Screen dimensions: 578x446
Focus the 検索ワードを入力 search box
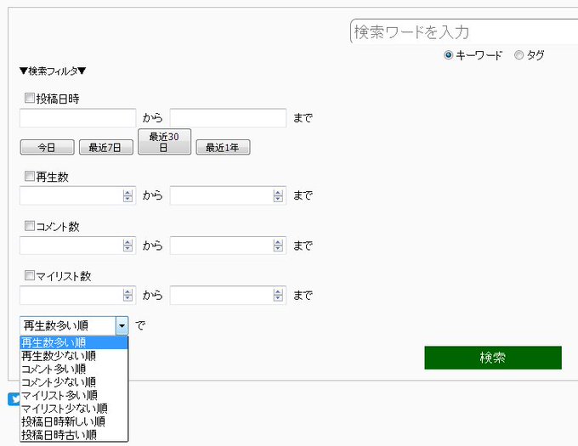pyautogui.click(x=464, y=31)
